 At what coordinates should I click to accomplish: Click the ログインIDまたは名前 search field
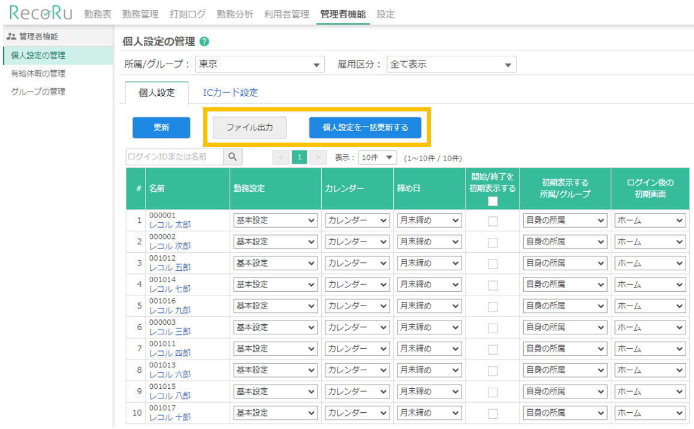174,157
